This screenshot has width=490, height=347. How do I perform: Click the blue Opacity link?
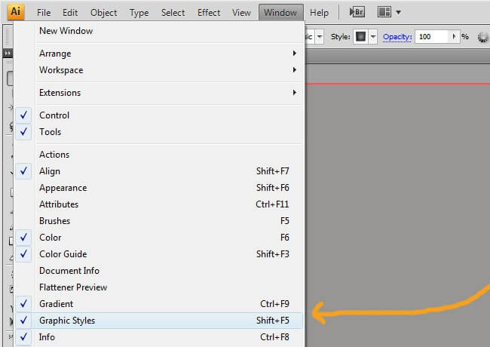pyautogui.click(x=397, y=36)
